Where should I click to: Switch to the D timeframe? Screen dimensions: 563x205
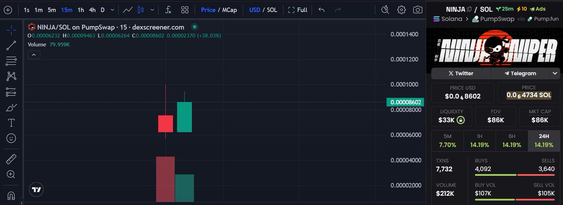pos(102,9)
